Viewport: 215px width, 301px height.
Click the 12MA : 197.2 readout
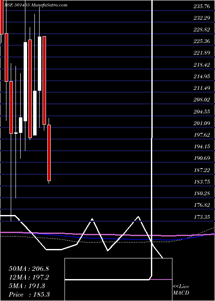coord(29,277)
